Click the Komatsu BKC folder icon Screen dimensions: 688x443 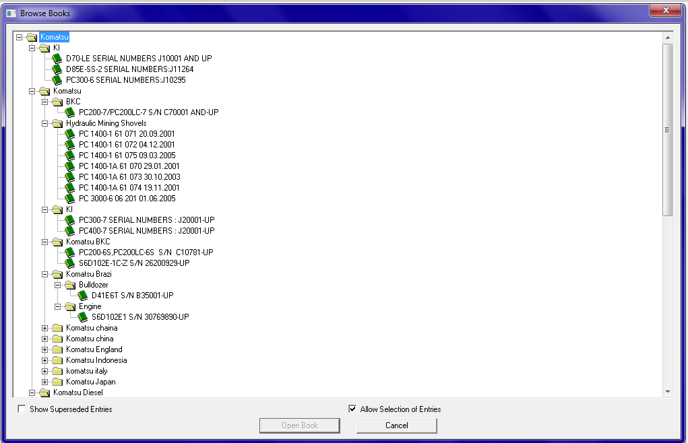[x=57, y=242]
